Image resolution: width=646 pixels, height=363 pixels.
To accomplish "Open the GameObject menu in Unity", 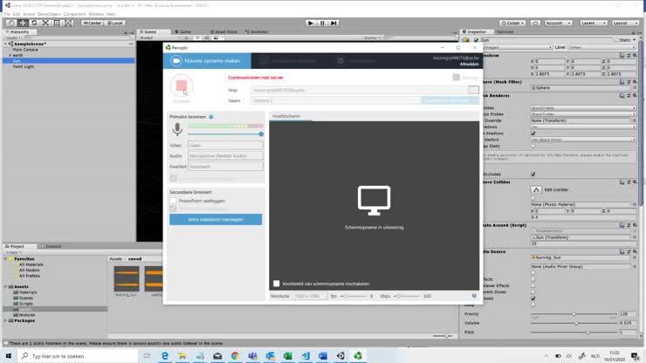I will [49, 14].
